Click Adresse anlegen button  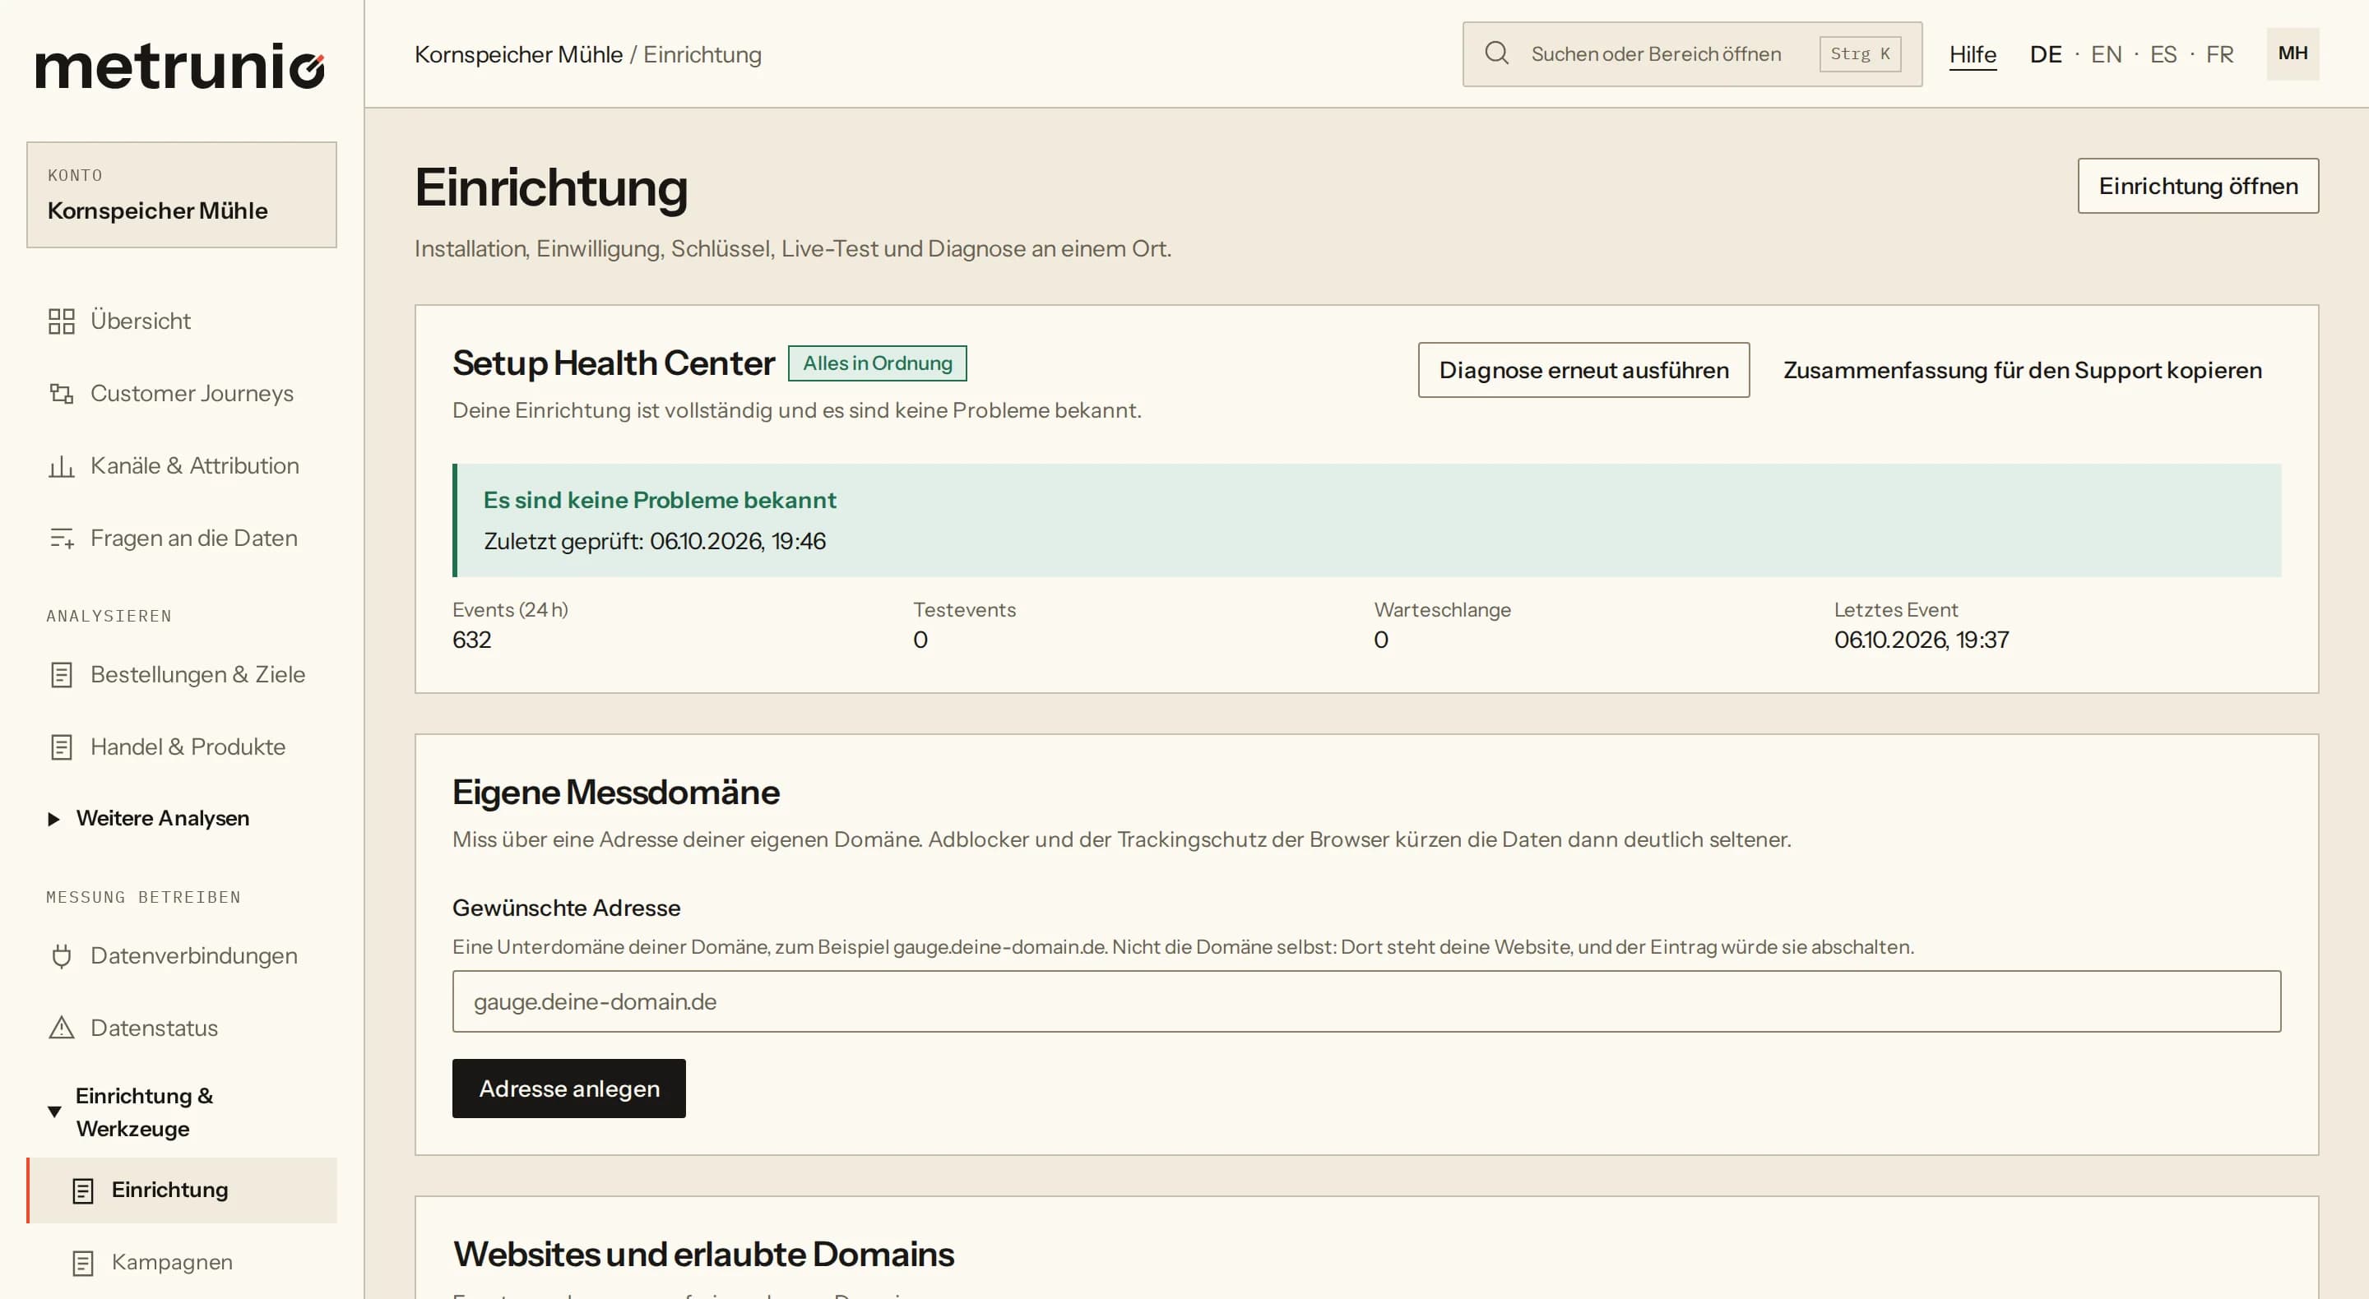pyautogui.click(x=569, y=1089)
